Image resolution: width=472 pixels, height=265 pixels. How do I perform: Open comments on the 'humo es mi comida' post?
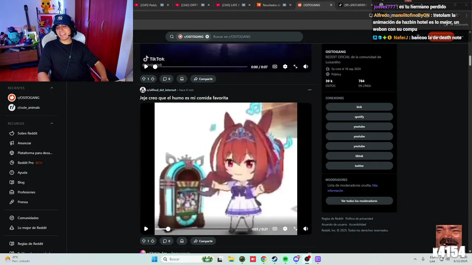click(x=167, y=241)
